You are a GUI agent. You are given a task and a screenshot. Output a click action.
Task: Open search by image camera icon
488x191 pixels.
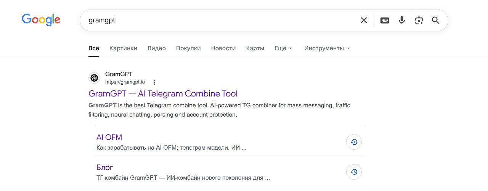coord(419,21)
